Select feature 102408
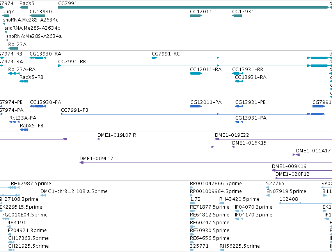332x252 pixels. point(305,203)
